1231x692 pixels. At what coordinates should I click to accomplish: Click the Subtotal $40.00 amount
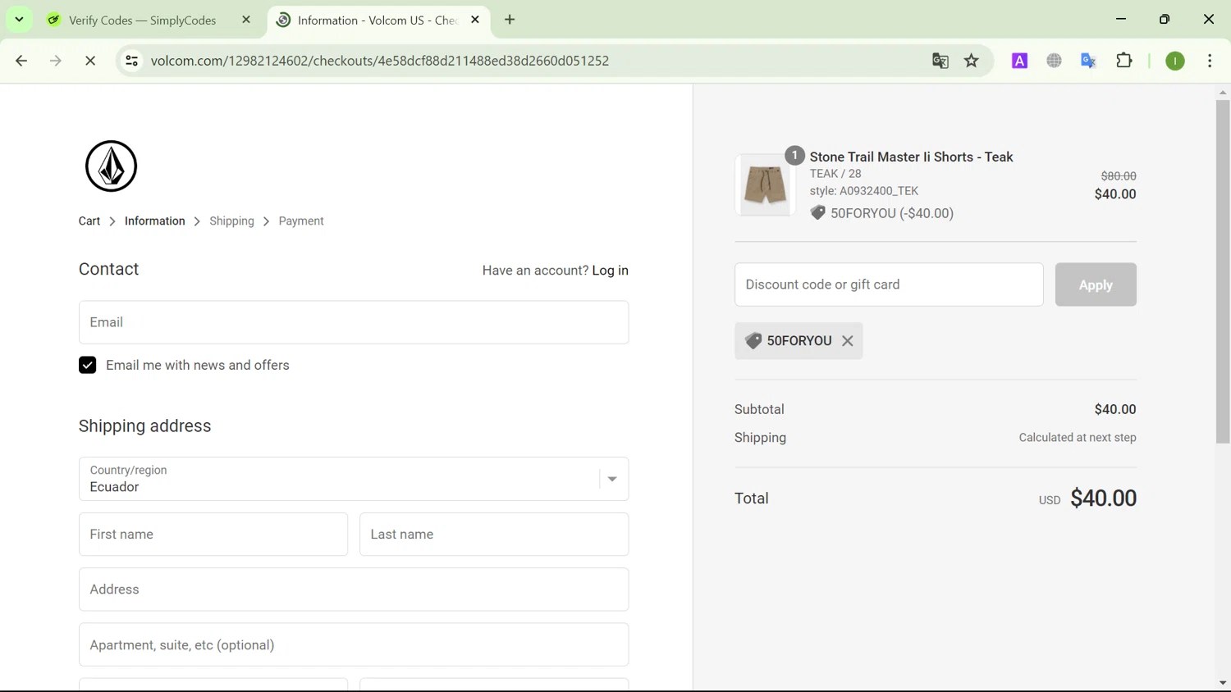click(1115, 409)
